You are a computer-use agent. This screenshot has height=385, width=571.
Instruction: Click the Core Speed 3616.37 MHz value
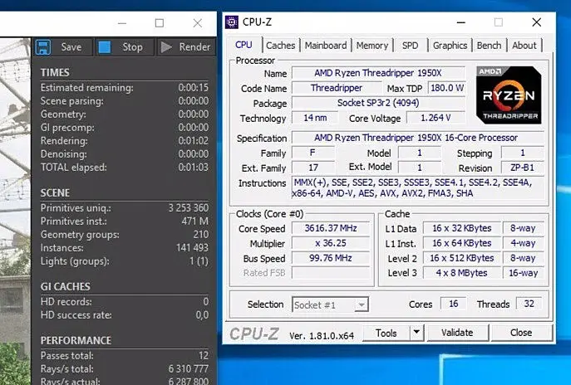click(331, 228)
